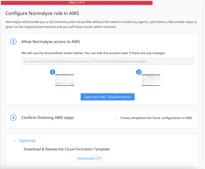
Task: Click the Optional section title text
Action: click(27, 141)
